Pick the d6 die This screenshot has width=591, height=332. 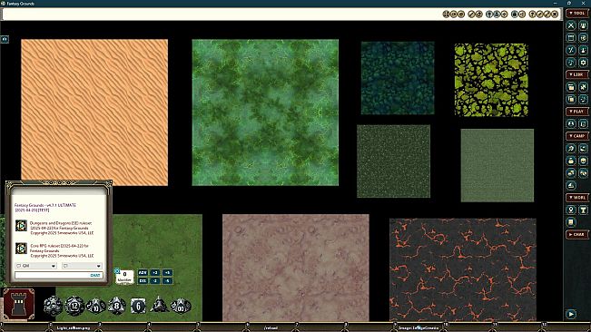pyautogui.click(x=138, y=306)
